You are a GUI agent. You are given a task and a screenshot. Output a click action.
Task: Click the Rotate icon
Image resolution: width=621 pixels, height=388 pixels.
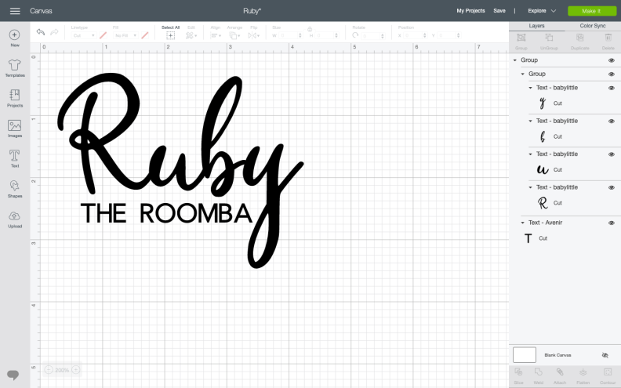point(355,35)
